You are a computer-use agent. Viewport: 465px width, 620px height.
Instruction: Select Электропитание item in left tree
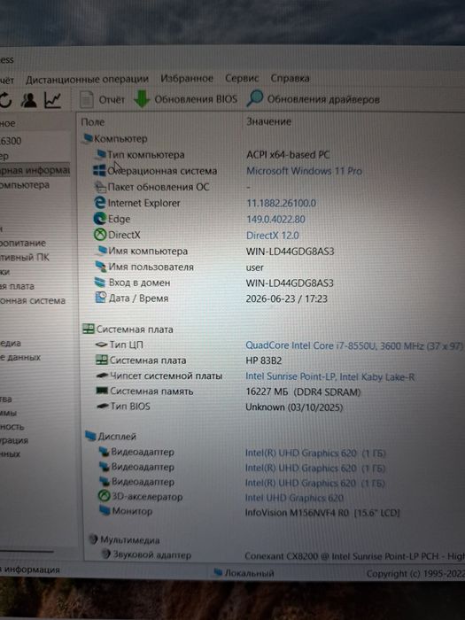pos(23,243)
